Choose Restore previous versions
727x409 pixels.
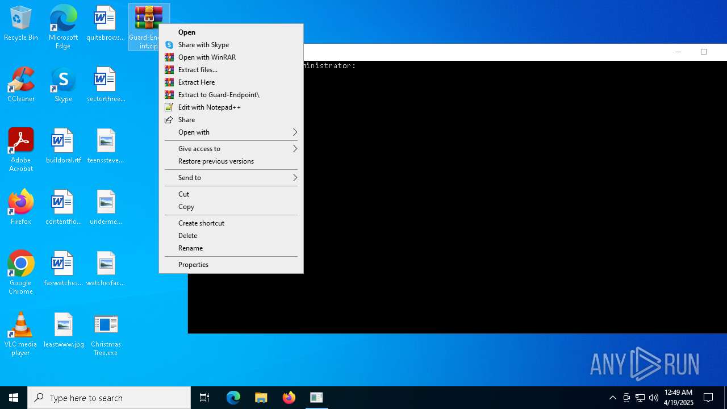point(231,161)
